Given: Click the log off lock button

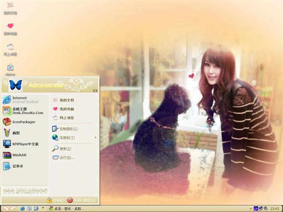Looking at the screenshot, I should coord(55,200).
